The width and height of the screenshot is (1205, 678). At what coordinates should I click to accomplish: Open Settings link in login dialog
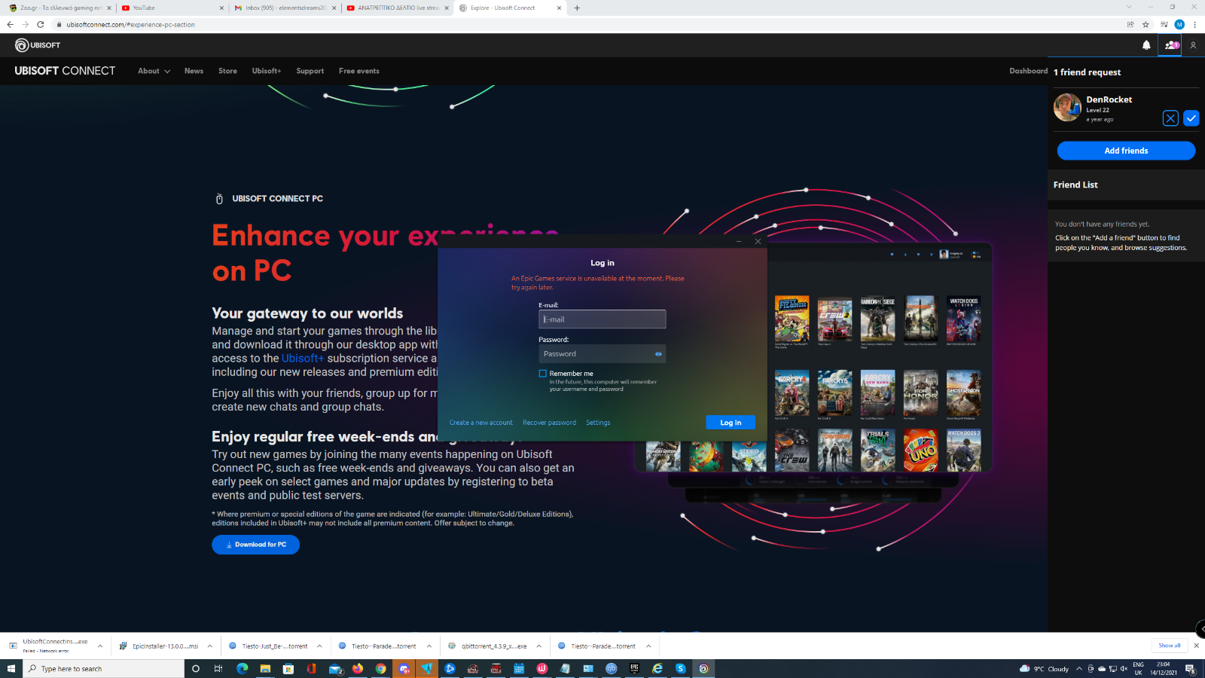coord(598,423)
